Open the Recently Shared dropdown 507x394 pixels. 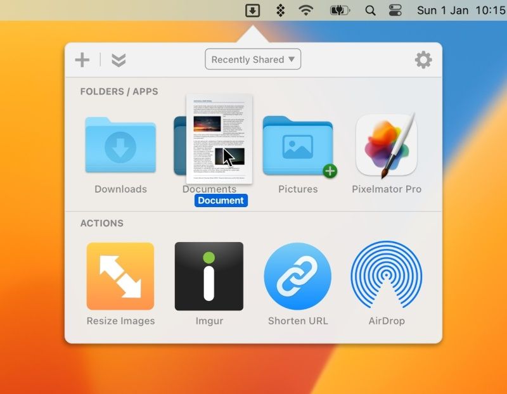click(x=253, y=60)
